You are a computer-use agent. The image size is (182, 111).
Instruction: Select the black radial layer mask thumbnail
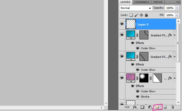pyautogui.click(x=144, y=78)
